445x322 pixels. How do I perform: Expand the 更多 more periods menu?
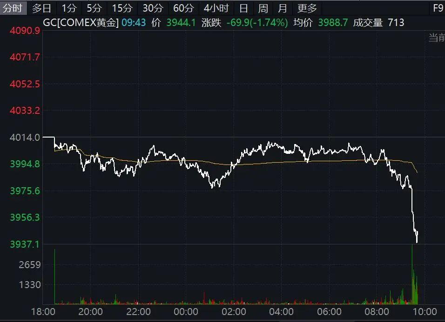[x=307, y=8]
